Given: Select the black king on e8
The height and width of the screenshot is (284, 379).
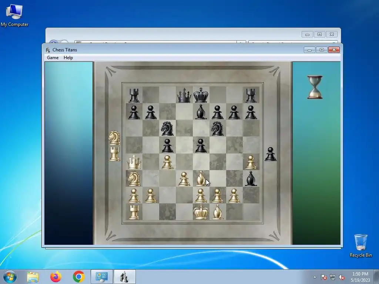Looking at the screenshot, I should (x=201, y=95).
